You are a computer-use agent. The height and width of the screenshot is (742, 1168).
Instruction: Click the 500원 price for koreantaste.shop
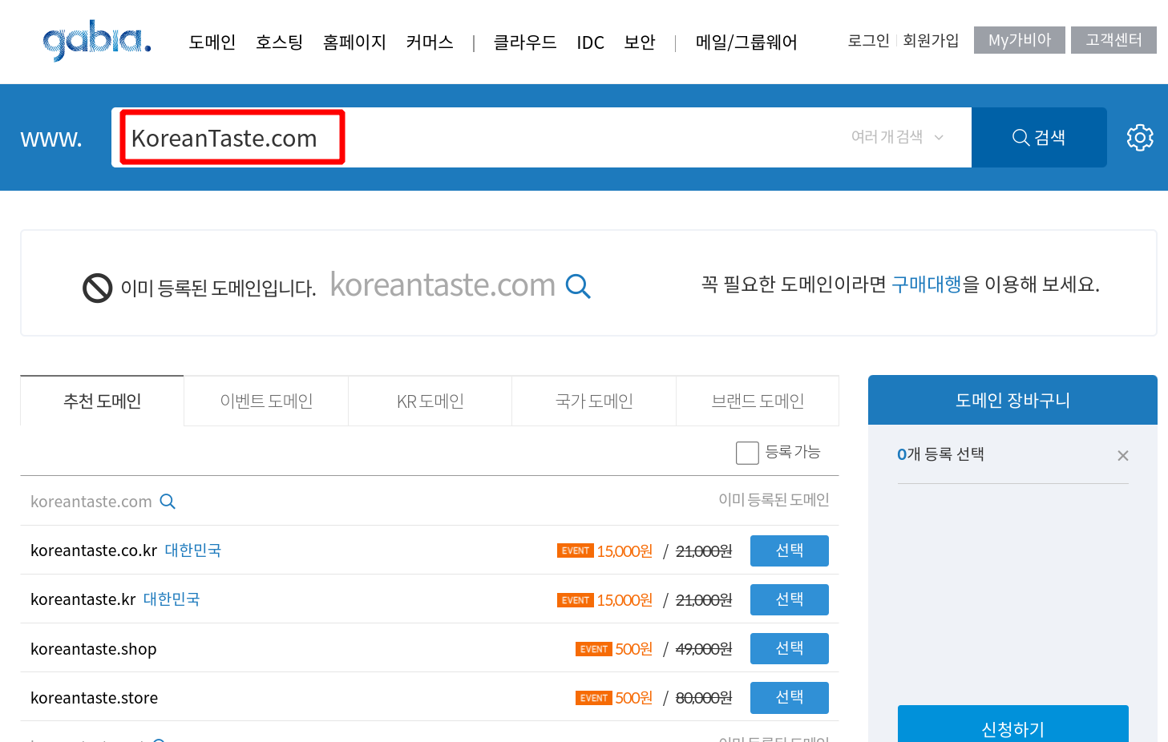click(634, 649)
